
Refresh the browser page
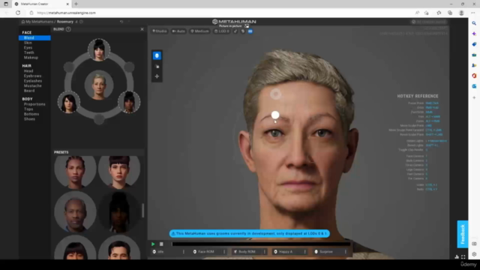[x=18, y=13]
